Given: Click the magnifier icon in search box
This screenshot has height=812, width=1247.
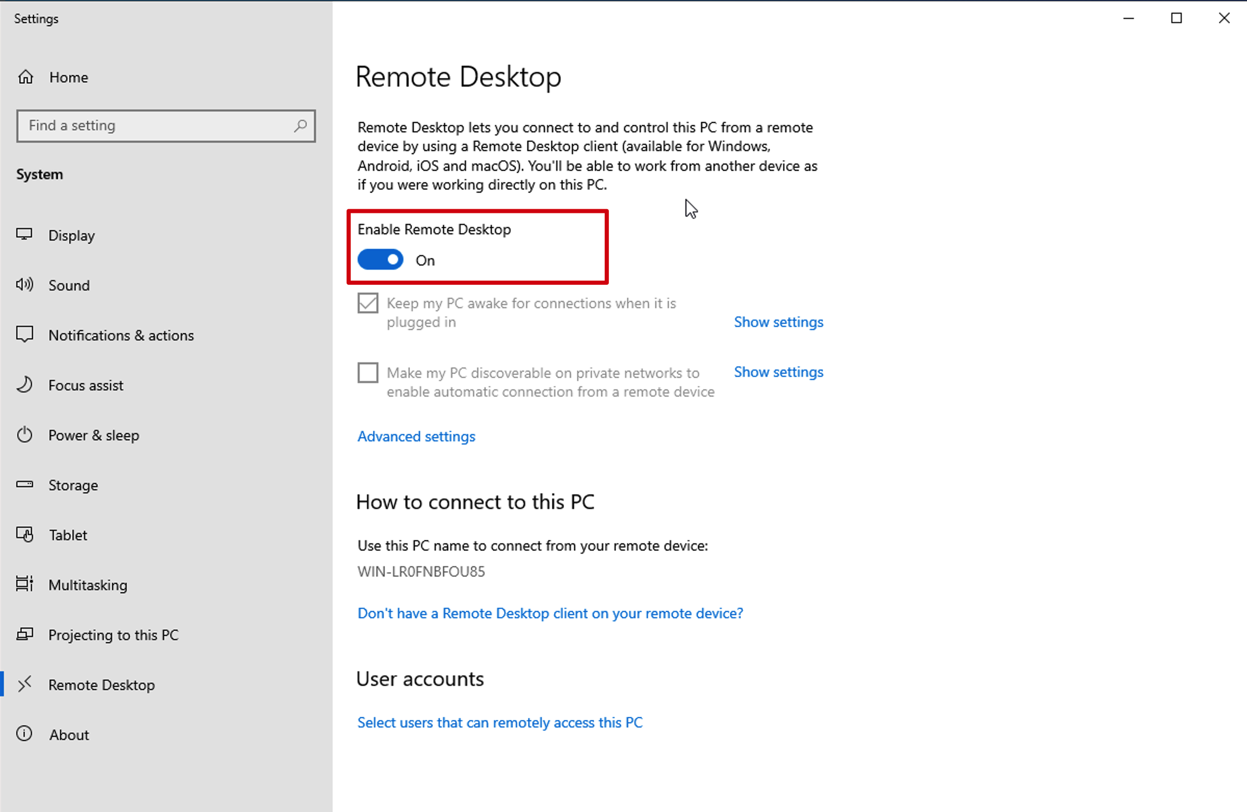Looking at the screenshot, I should pos(300,126).
